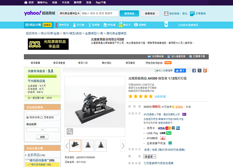Go to the 商店介紹 tab
233x167 pixels.
83,63
